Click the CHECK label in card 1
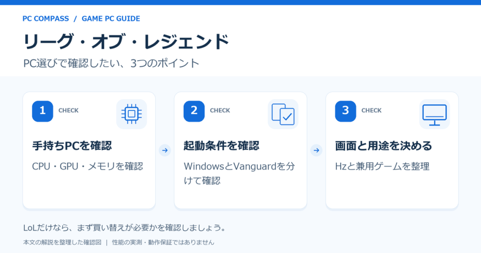Screen dimensions: 481x253 (x=69, y=111)
